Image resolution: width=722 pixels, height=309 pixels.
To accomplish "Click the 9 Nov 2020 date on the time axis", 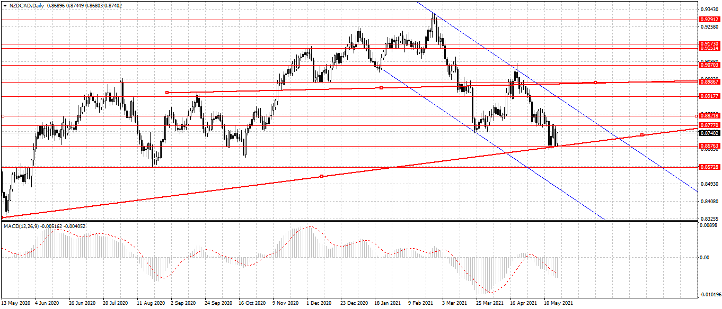I will (286, 304).
